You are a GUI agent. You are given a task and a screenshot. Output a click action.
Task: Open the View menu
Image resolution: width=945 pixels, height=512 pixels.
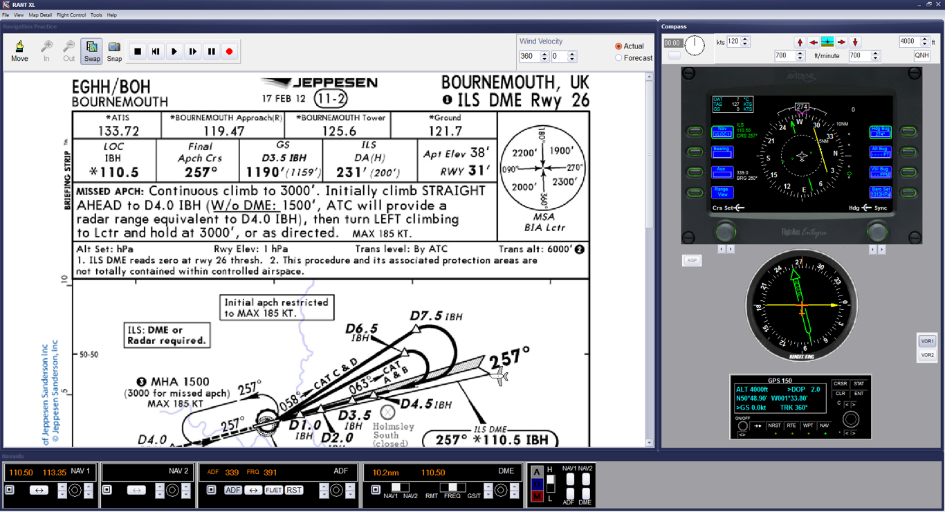point(19,15)
